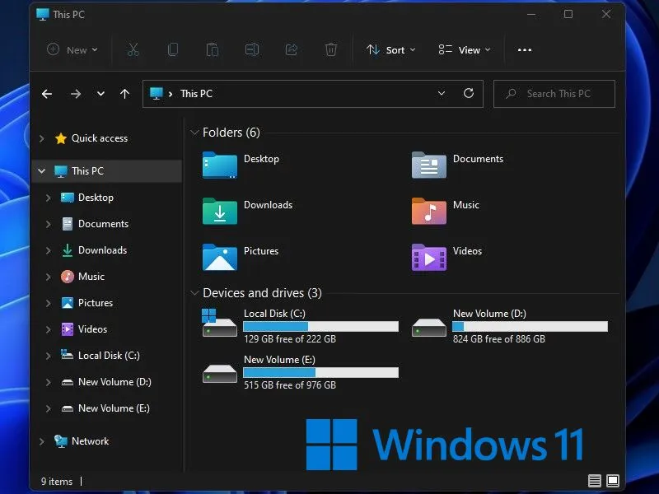Open the View dropdown menu
659x494 pixels.
point(464,49)
